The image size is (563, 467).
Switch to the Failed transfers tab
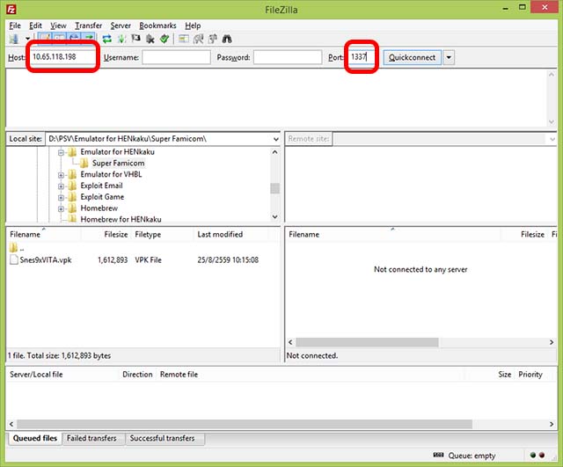pyautogui.click(x=91, y=438)
